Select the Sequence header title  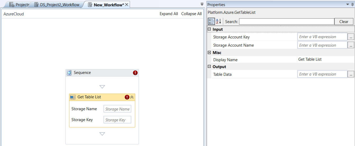pos(82,73)
